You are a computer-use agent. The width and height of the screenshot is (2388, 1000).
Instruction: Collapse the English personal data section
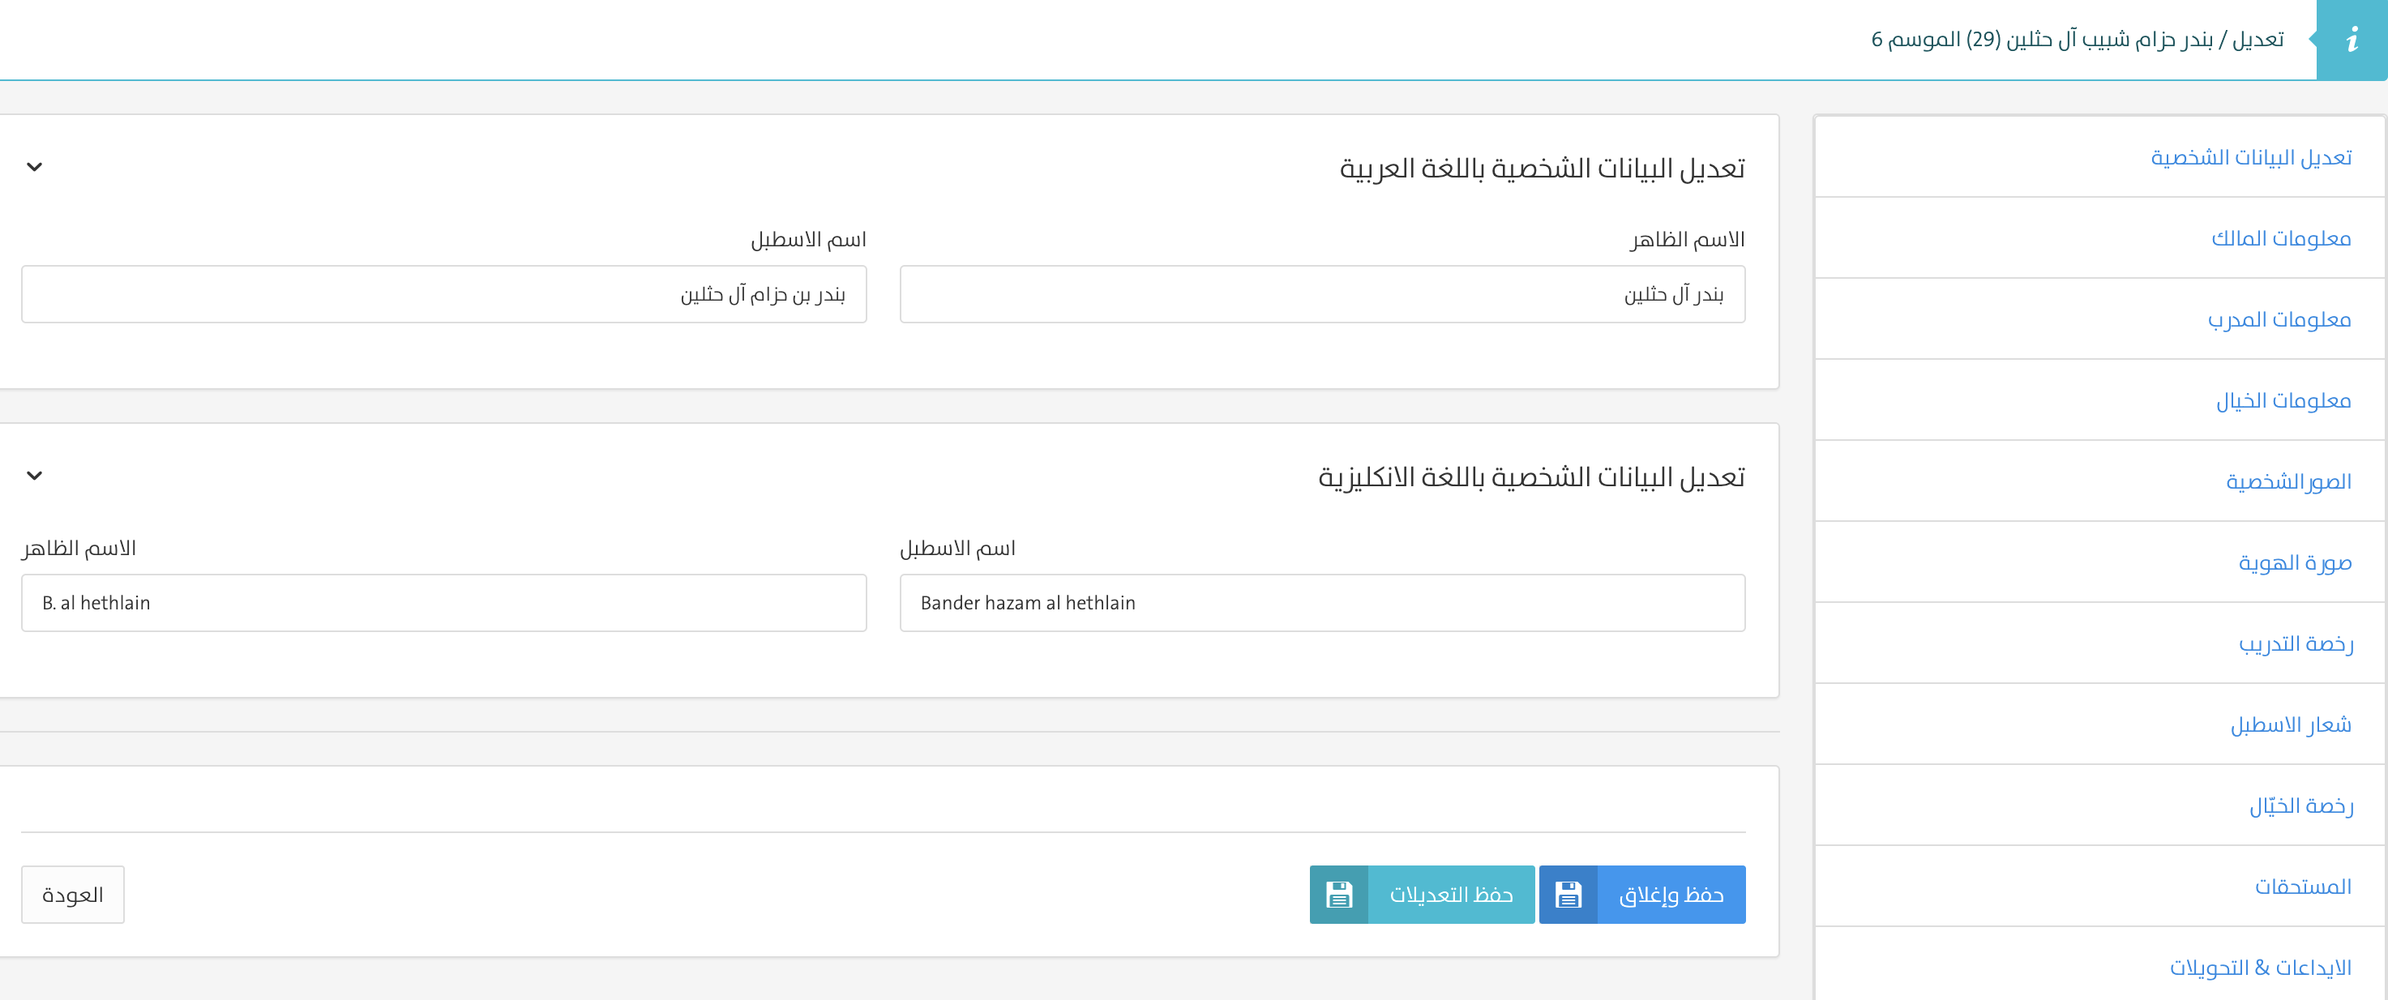[34, 476]
